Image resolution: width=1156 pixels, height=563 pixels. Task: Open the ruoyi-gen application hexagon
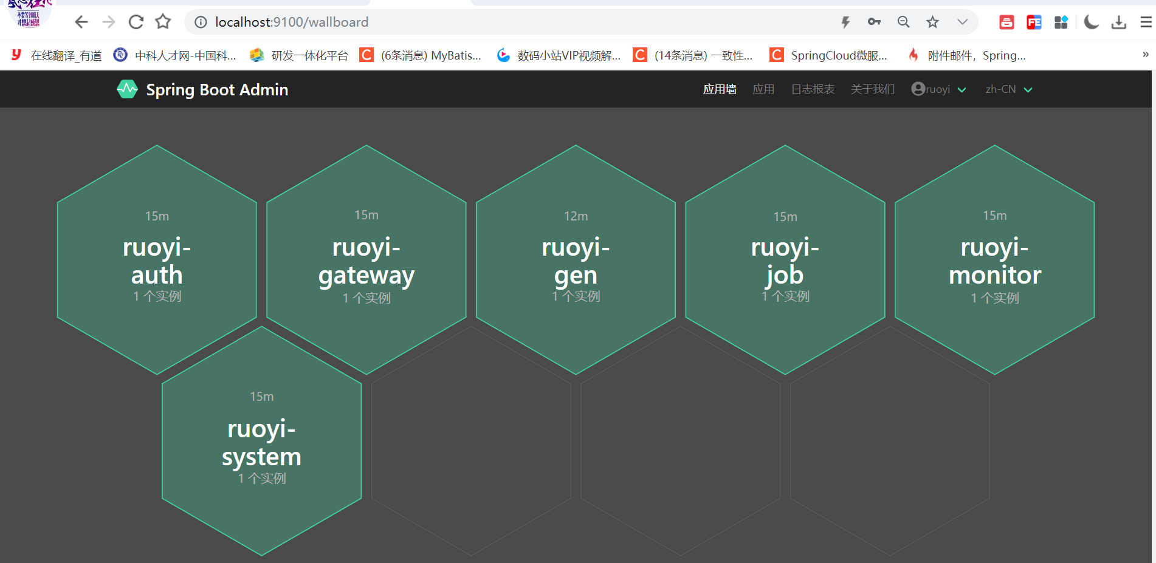point(576,259)
